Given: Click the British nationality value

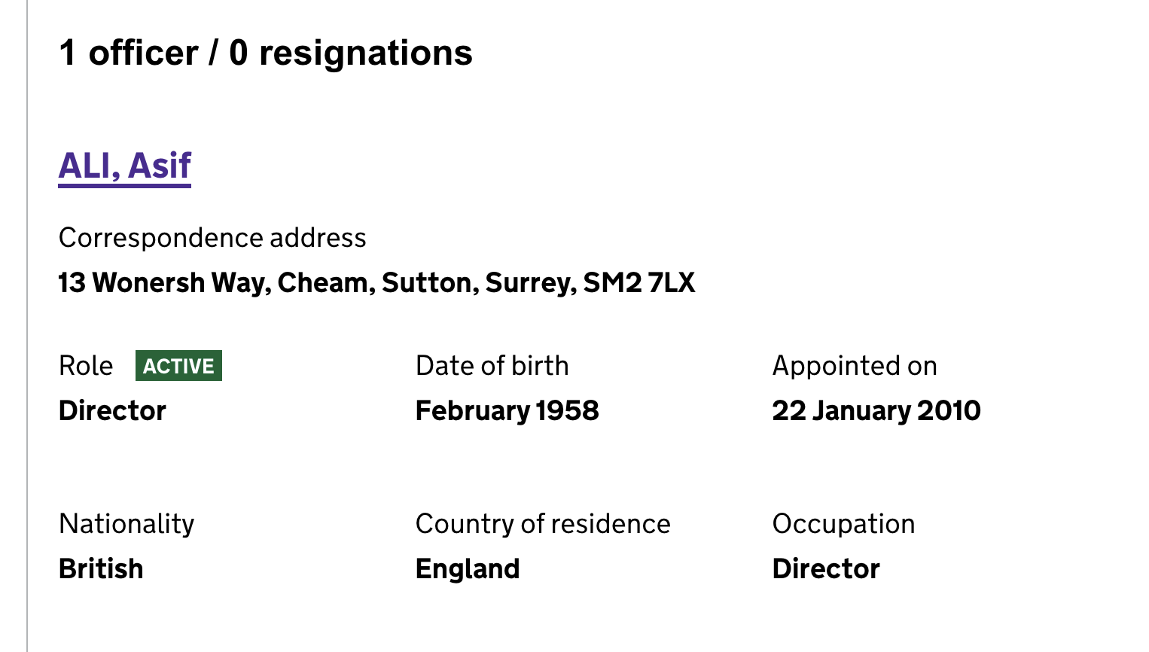Looking at the screenshot, I should 101,569.
